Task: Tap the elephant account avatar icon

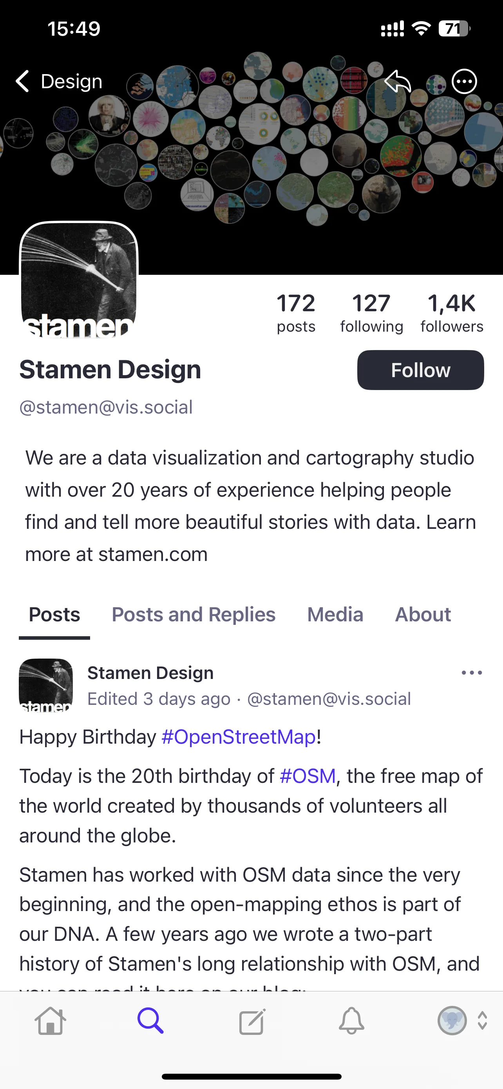Action: click(x=452, y=1020)
